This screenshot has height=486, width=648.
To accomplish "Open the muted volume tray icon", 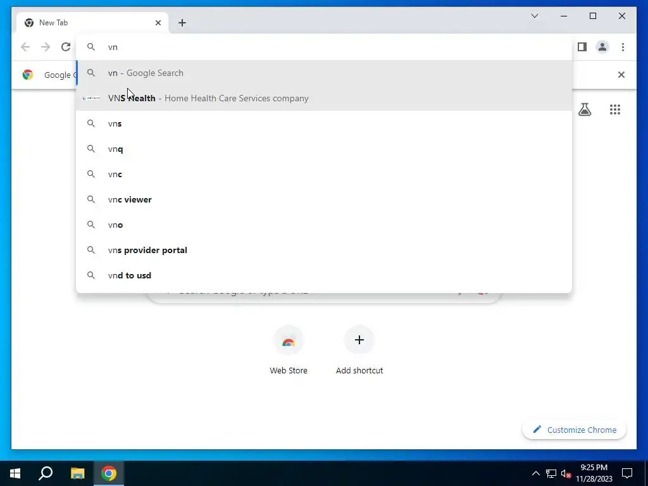I will point(566,473).
